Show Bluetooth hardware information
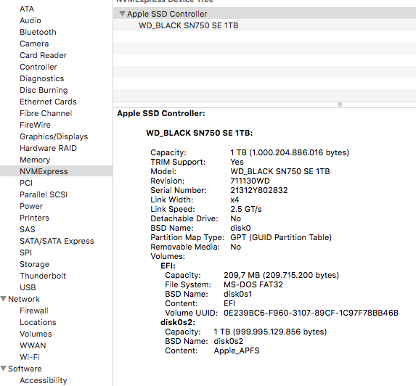 point(38,32)
